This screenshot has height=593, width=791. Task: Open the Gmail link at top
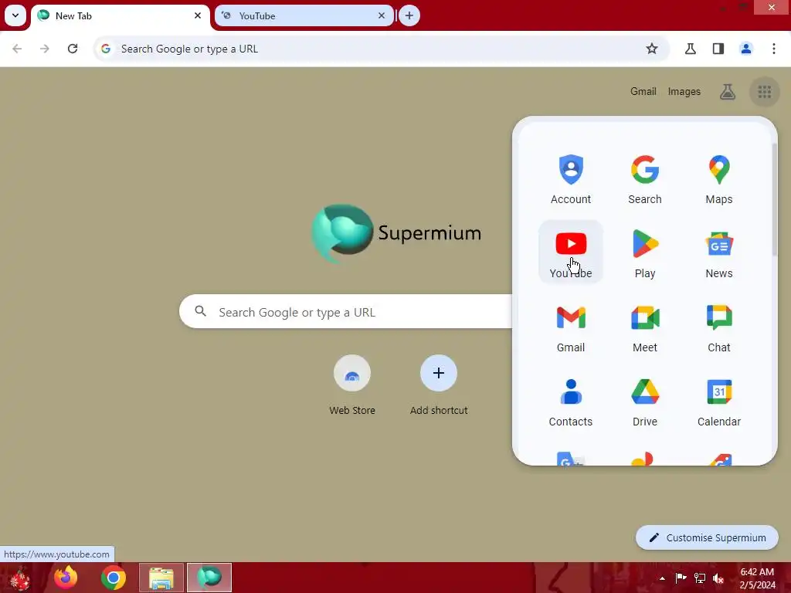(x=643, y=92)
